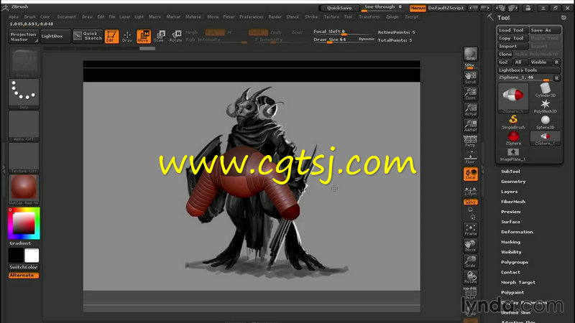Open the Brush menu
The image size is (575, 323).
click(29, 17)
